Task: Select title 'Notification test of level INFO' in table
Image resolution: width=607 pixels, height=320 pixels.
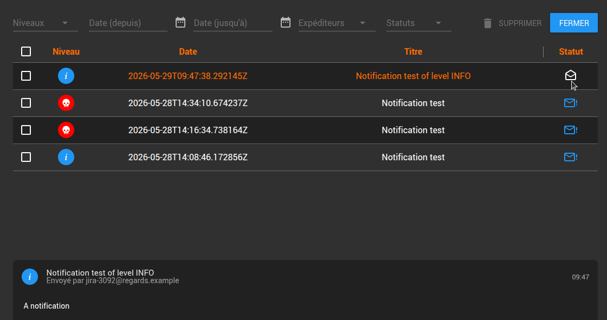Action: 413,76
